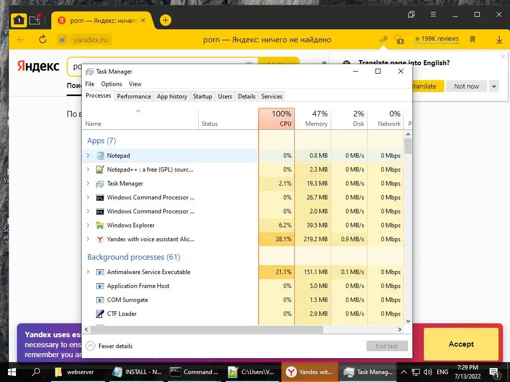
Task: Click the 199K reviews link
Action: click(436, 39)
